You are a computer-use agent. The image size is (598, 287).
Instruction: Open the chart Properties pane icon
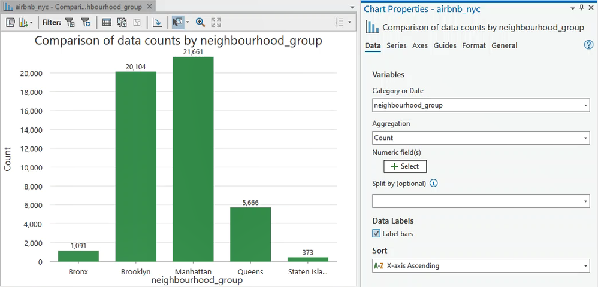tap(10, 22)
